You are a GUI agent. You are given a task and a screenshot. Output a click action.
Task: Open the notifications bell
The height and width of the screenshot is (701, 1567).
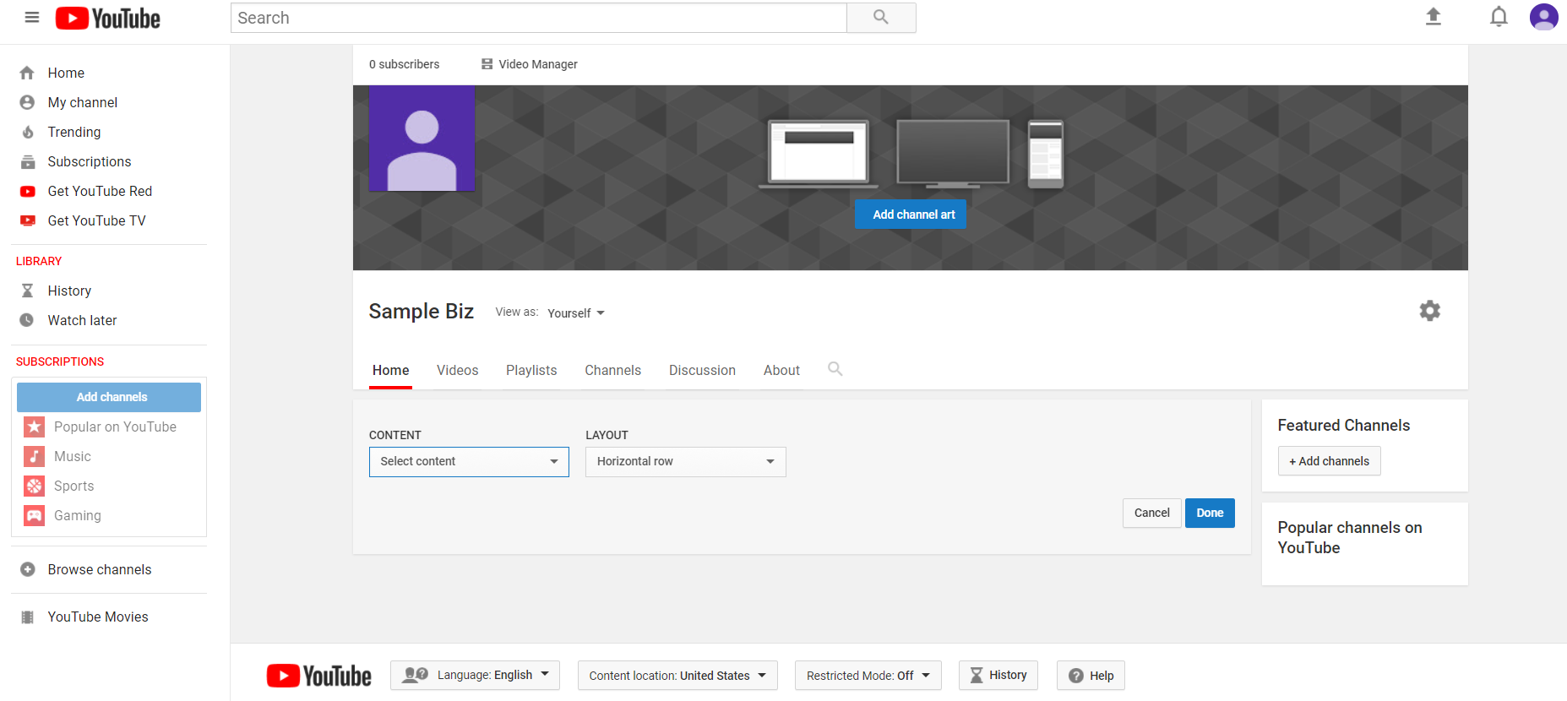pyautogui.click(x=1499, y=17)
